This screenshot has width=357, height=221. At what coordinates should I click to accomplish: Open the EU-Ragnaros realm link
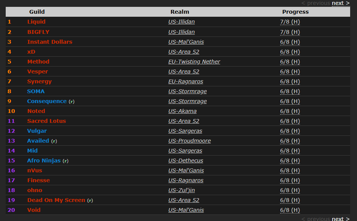pos(186,81)
